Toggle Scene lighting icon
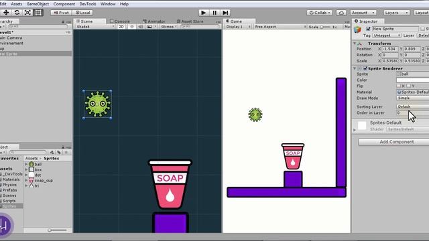This screenshot has height=241, width=429. (x=132, y=27)
